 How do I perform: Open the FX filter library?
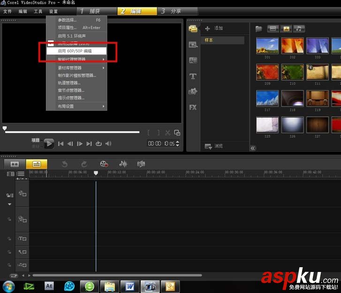click(x=193, y=107)
